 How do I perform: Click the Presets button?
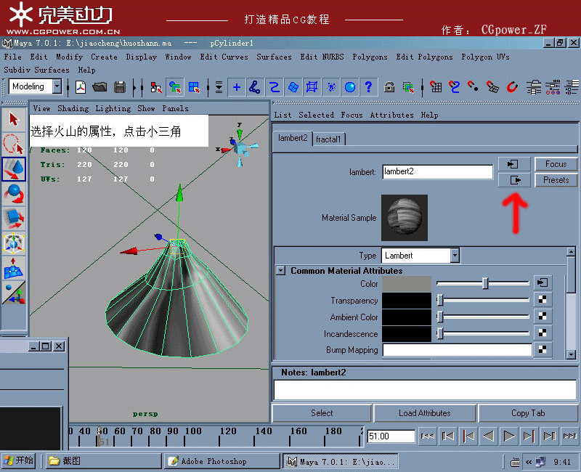[556, 180]
